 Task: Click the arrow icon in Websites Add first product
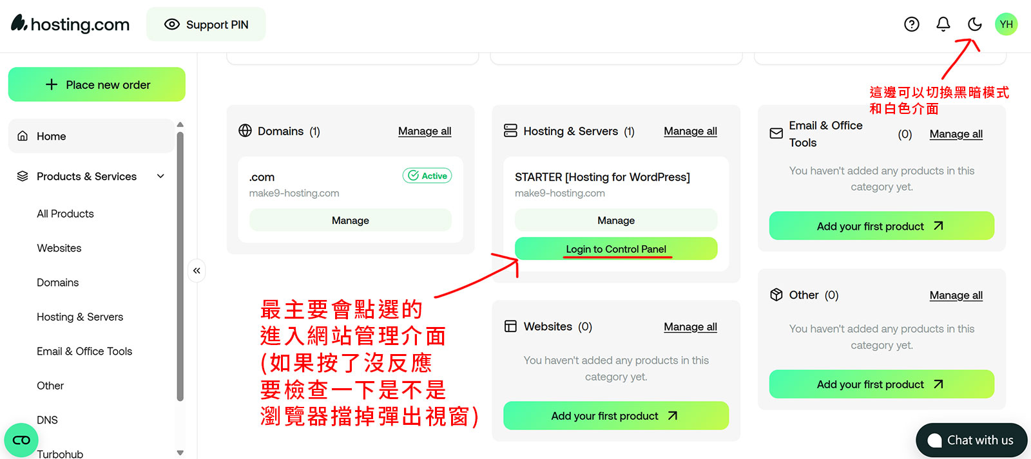tap(673, 416)
